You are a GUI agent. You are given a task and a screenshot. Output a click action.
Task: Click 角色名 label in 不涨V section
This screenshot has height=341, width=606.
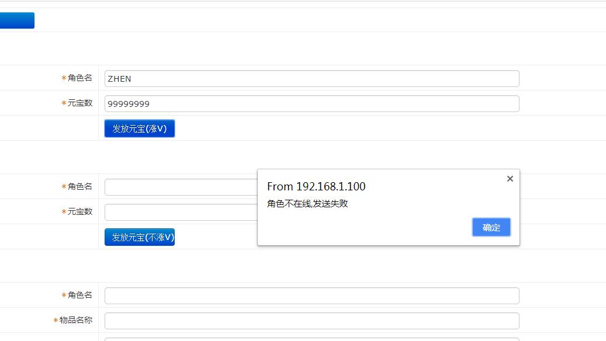coord(79,186)
